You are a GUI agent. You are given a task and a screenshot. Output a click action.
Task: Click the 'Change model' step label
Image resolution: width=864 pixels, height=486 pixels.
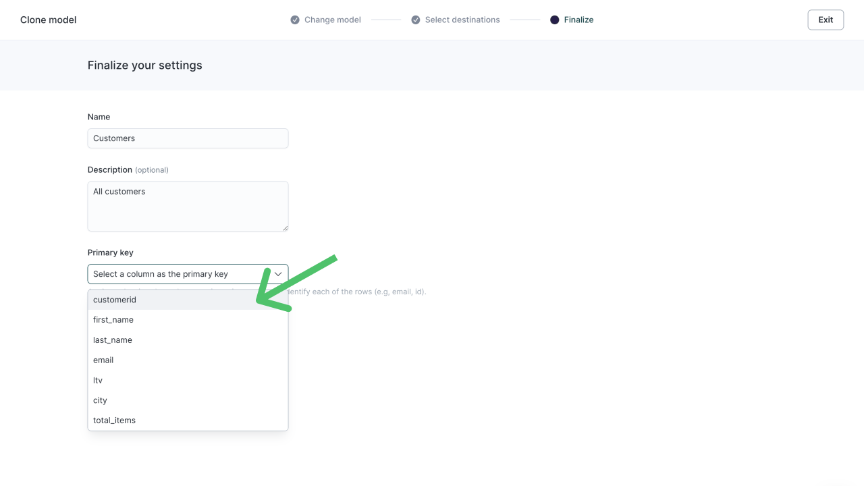coord(331,20)
